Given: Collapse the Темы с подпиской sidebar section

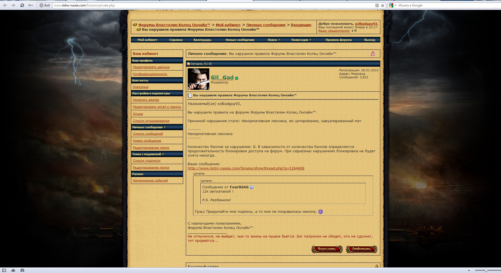Looking at the screenshot, I should coord(163,154).
